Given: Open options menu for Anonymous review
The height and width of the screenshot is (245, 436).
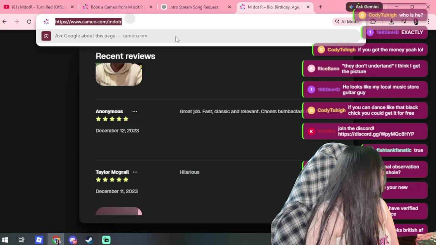Looking at the screenshot, I should 135,111.
